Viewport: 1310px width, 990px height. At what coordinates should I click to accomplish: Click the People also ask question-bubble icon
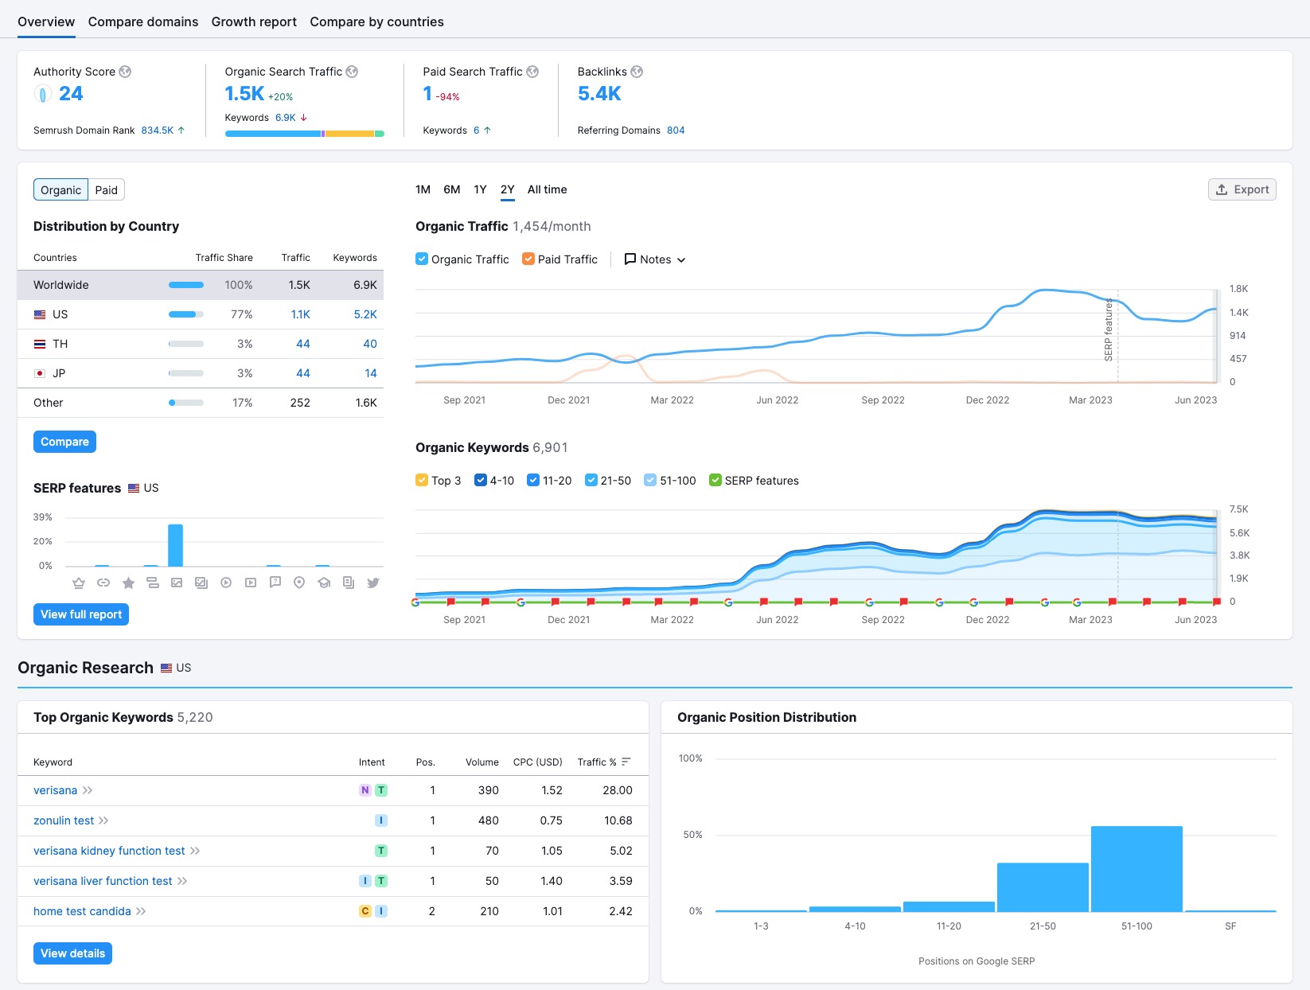pyautogui.click(x=275, y=583)
